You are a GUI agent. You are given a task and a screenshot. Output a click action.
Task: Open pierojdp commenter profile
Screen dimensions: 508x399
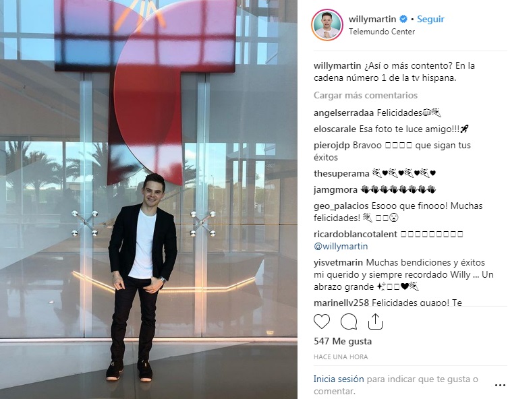(332, 146)
